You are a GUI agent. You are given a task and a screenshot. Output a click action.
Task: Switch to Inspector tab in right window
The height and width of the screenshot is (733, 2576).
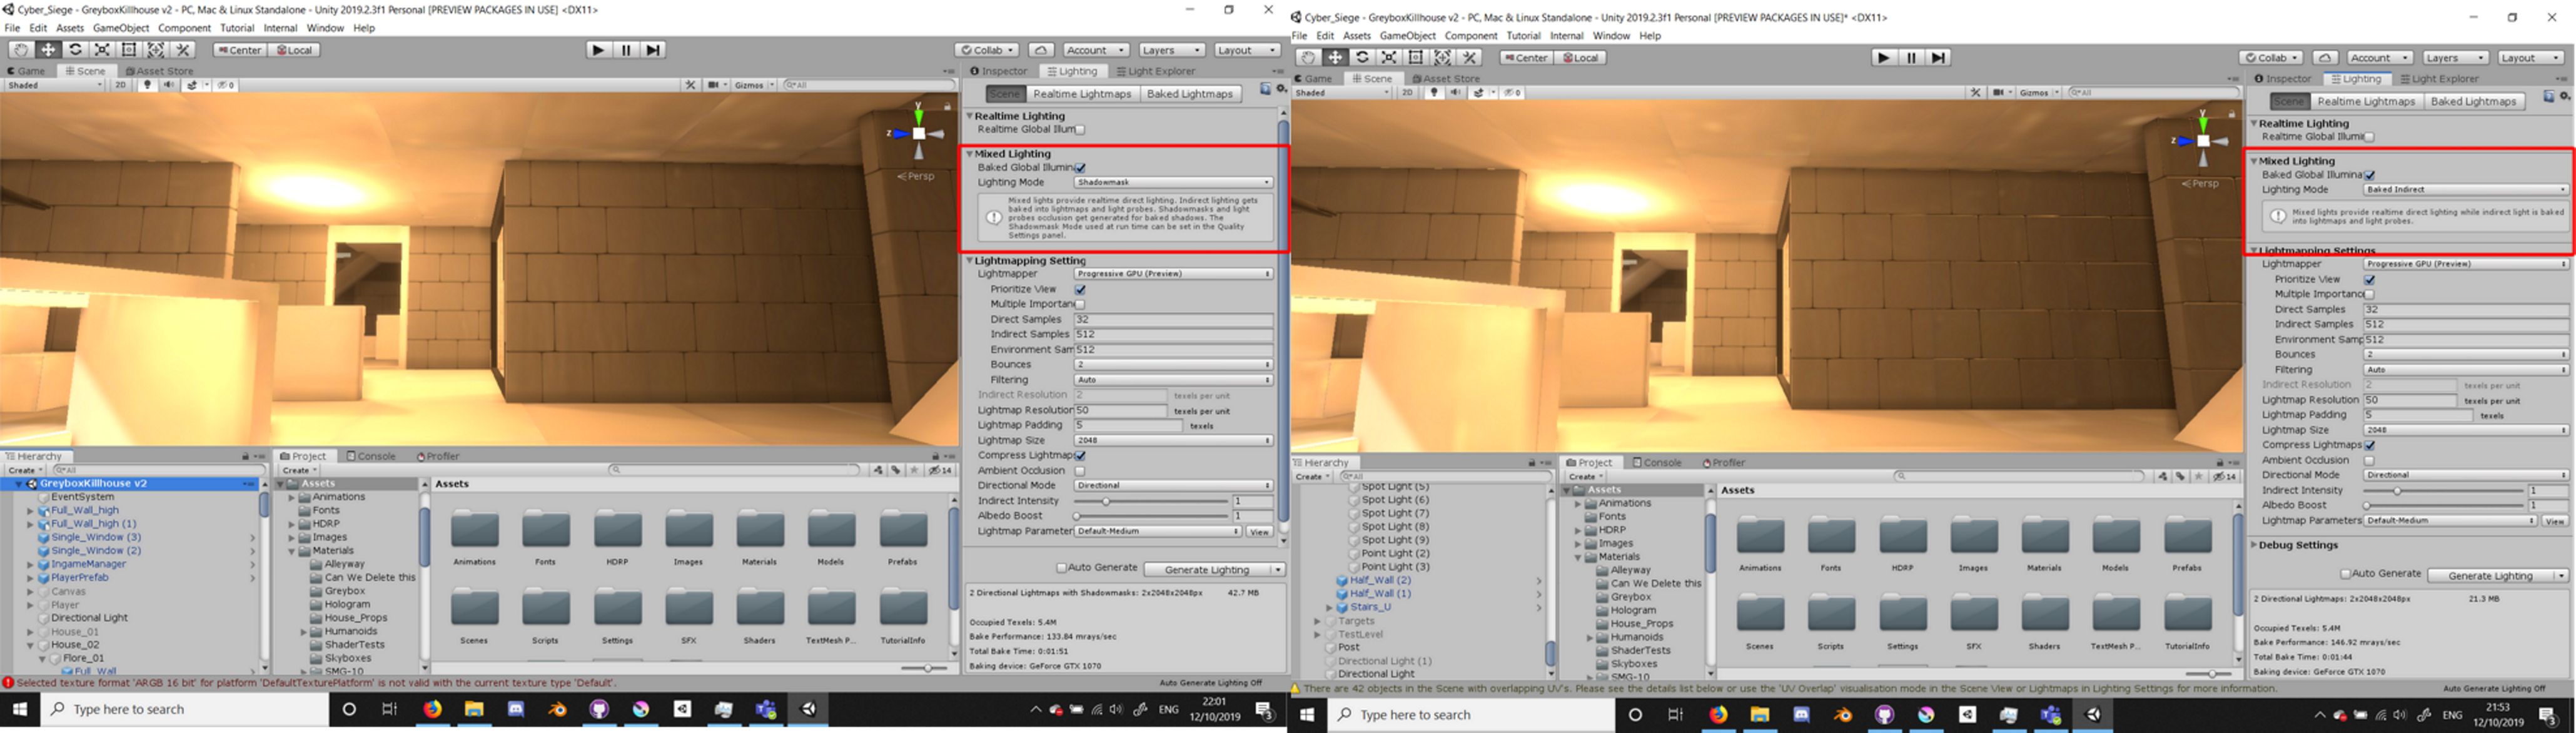coord(2283,79)
